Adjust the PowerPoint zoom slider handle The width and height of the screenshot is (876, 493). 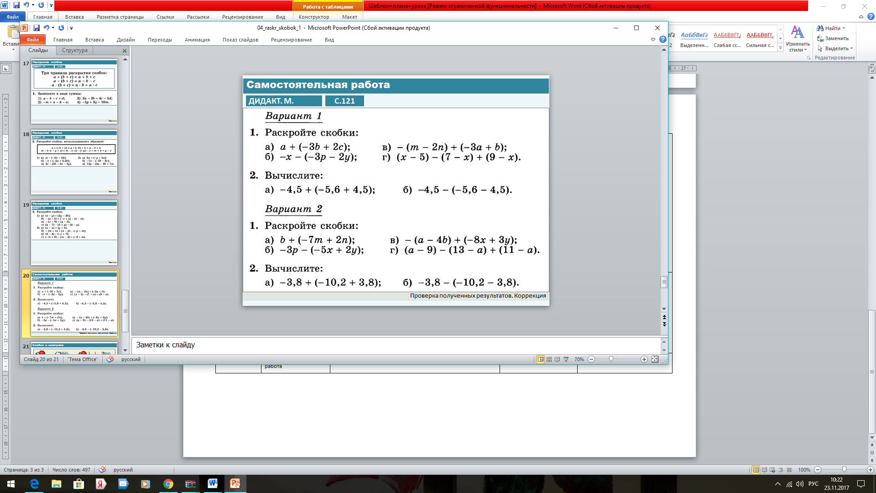(611, 359)
